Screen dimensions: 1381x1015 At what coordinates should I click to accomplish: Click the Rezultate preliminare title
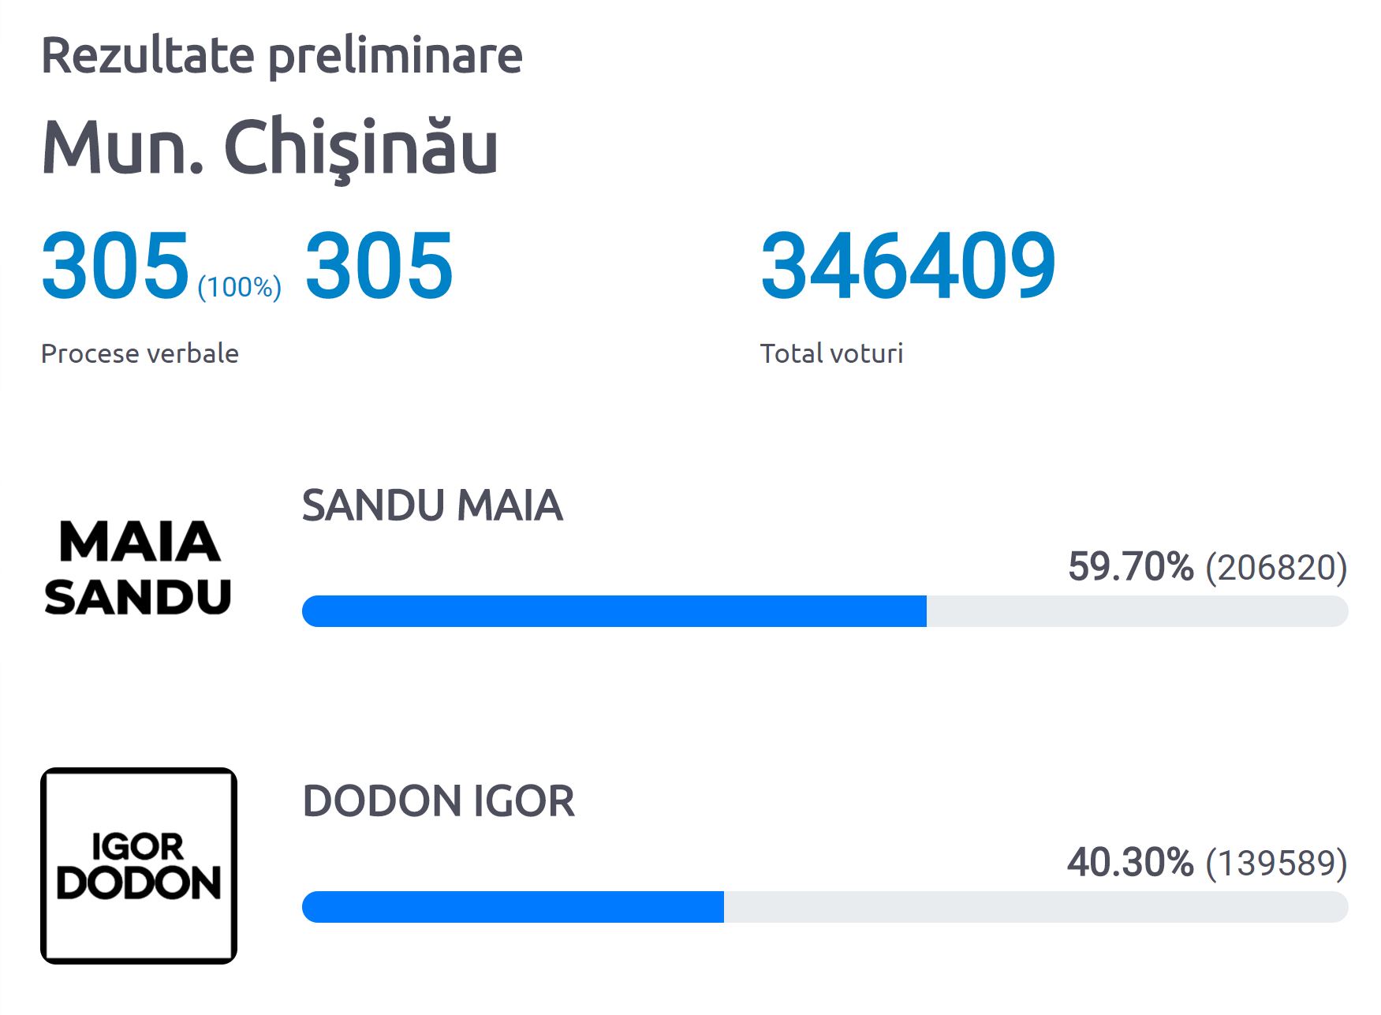tap(282, 57)
